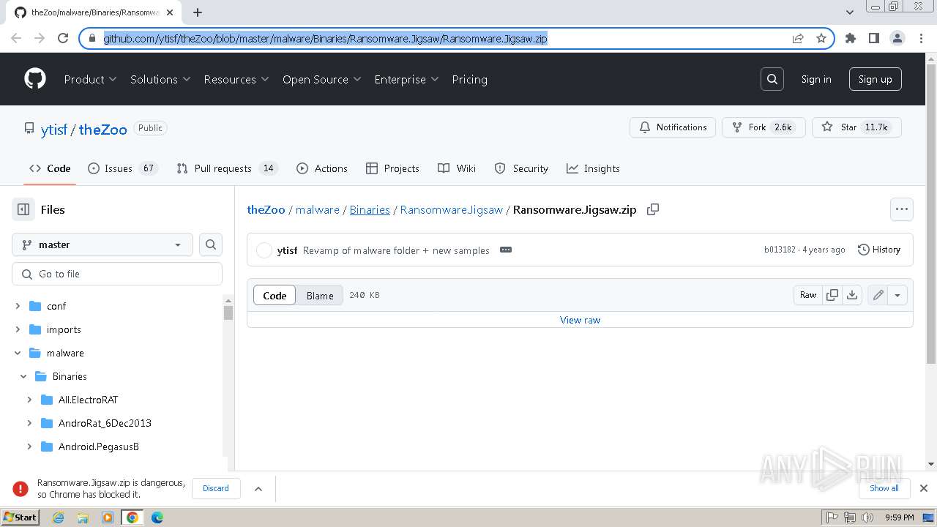Image resolution: width=937 pixels, height=527 pixels.
Task: Close the download bar
Action: 924,488
